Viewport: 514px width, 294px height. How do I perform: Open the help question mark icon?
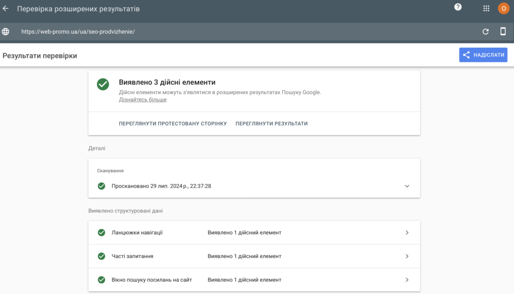458,7
